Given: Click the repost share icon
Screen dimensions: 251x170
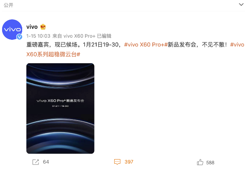Looking at the screenshot, I should (x=36, y=162).
